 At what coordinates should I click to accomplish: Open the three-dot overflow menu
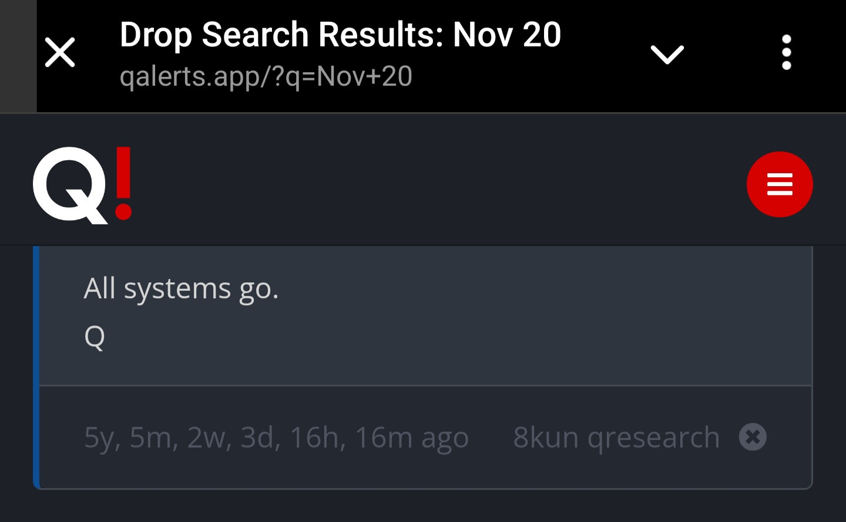[786, 53]
